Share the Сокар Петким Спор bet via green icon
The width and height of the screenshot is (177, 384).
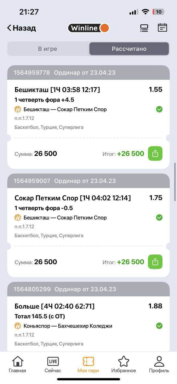pyautogui.click(x=155, y=262)
